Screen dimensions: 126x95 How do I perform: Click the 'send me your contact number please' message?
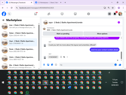tap(105, 50)
